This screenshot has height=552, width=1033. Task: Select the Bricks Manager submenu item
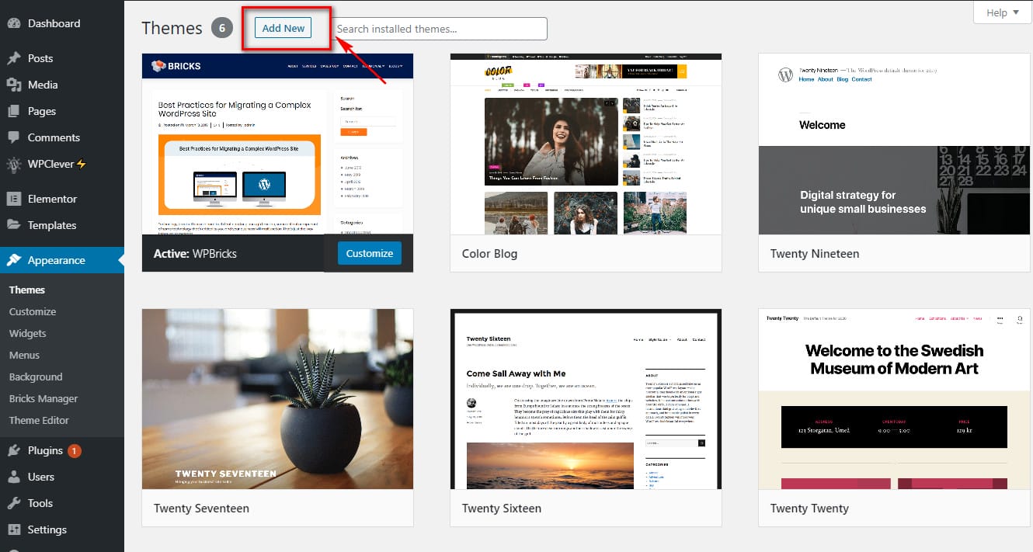pyautogui.click(x=43, y=398)
